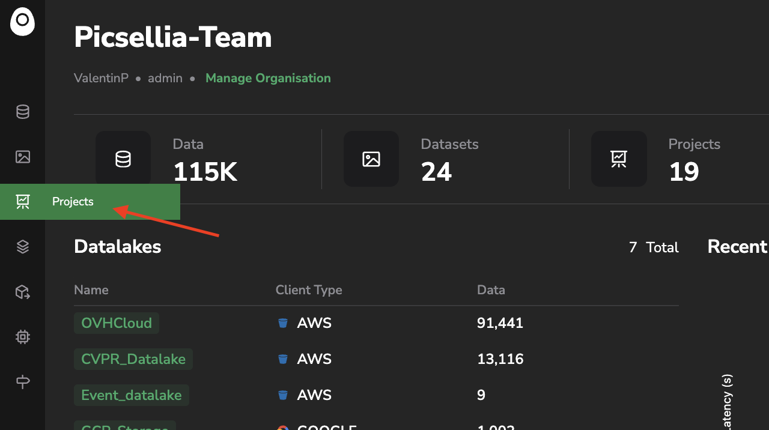Click the 19 projects count

pyautogui.click(x=684, y=172)
